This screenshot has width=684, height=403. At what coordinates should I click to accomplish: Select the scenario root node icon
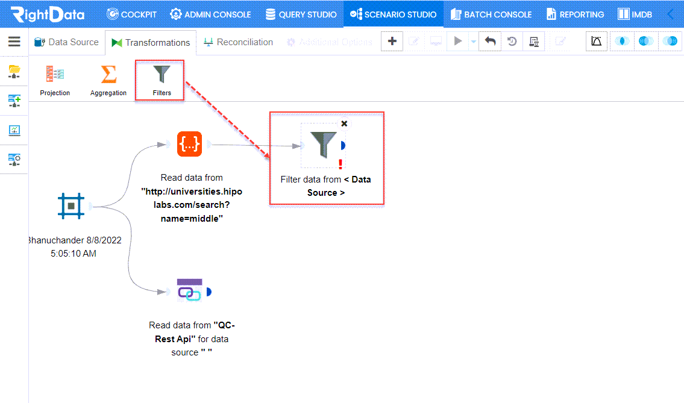point(71,206)
